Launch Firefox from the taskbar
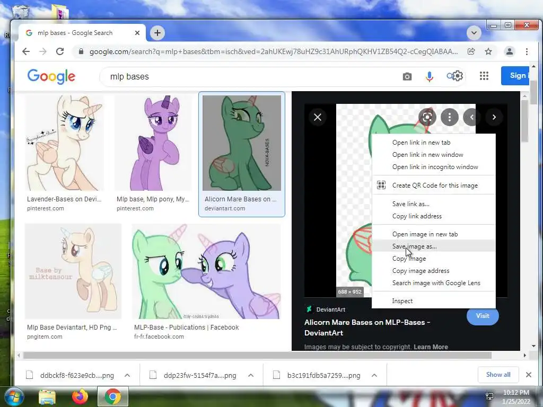This screenshot has height=407, width=543. [80, 396]
